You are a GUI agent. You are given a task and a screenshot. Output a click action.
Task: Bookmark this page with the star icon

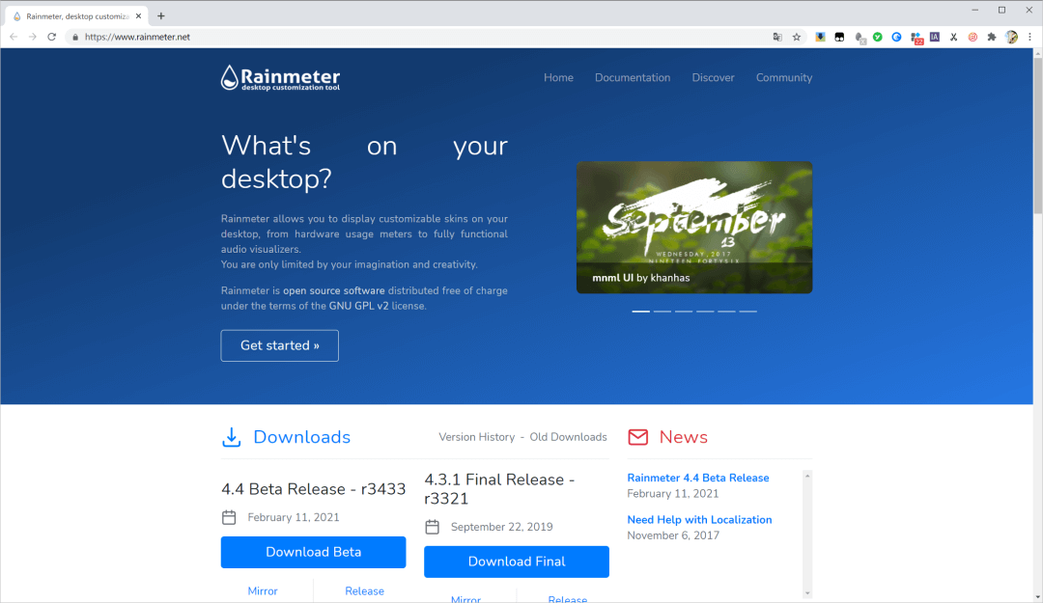click(796, 38)
